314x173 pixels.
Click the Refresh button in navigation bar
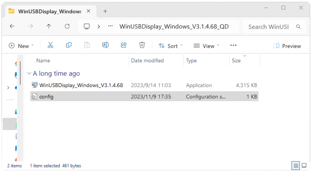(67, 27)
